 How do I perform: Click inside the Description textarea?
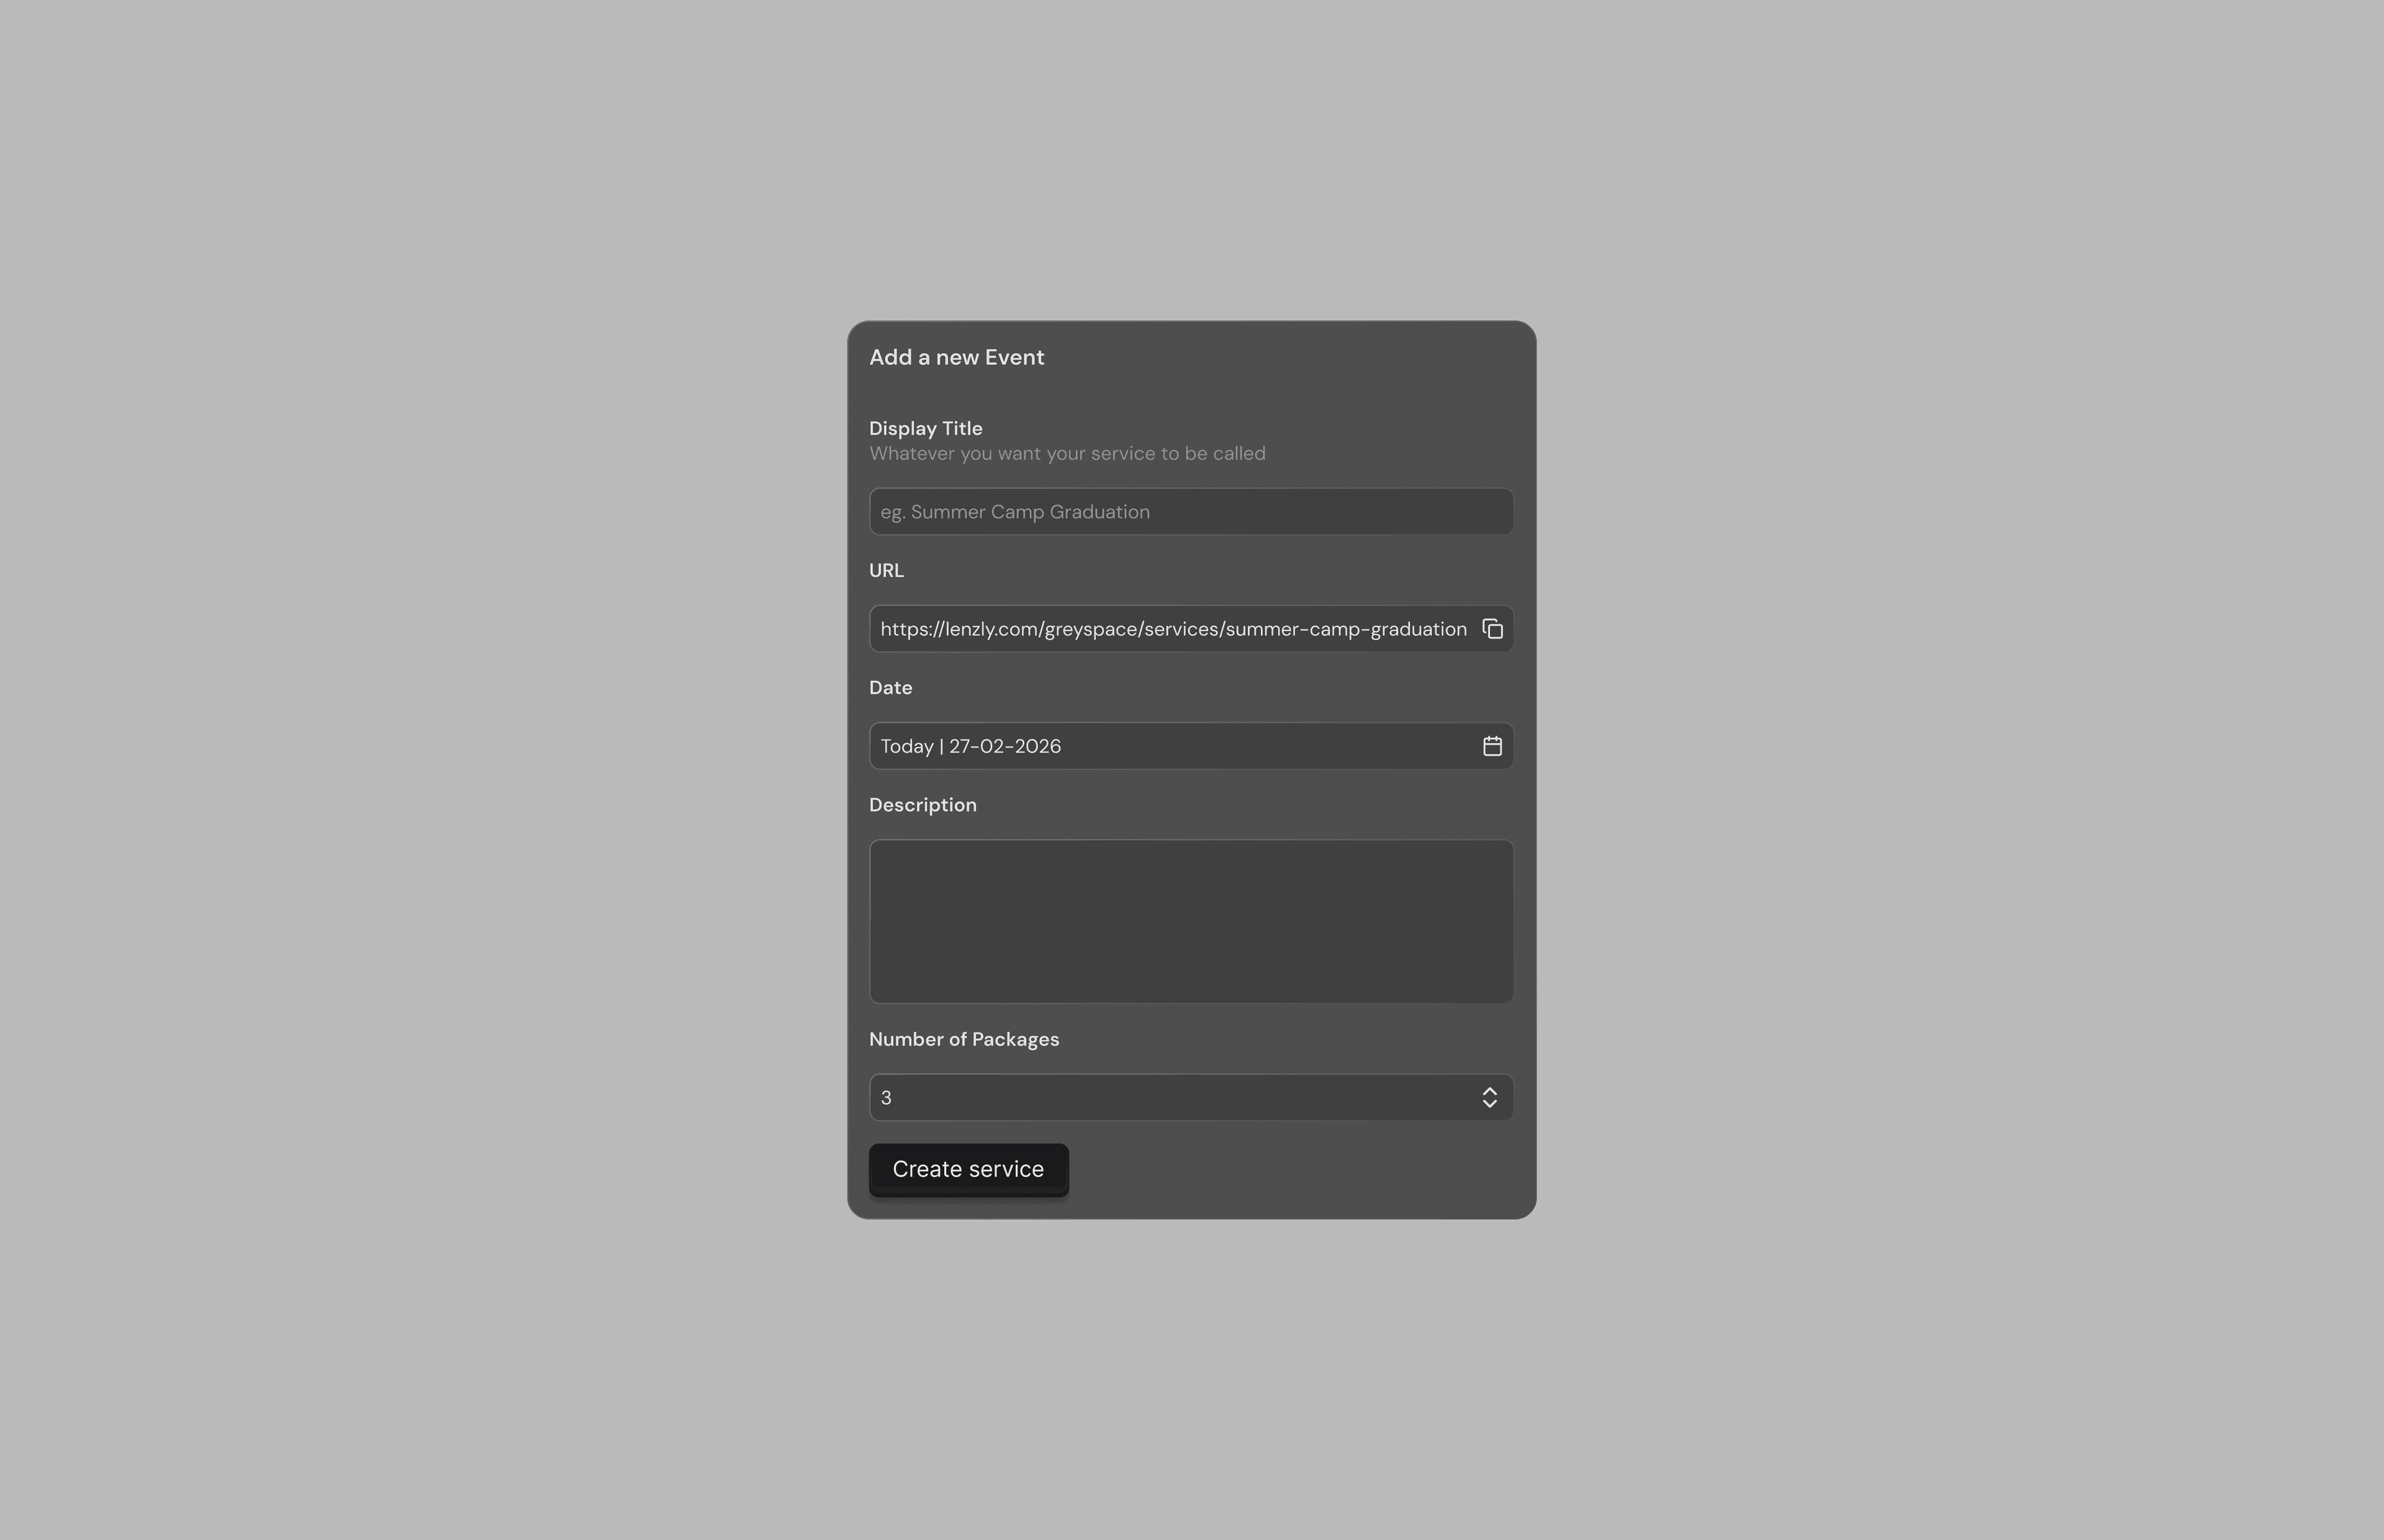[1191, 920]
